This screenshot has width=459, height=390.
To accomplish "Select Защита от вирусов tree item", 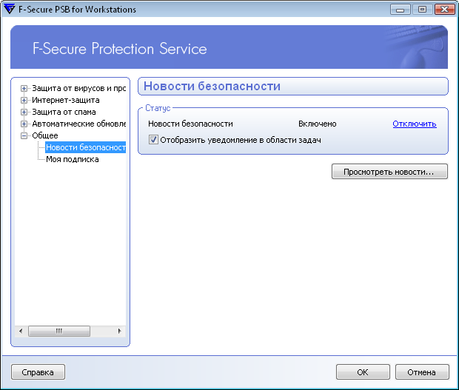I will click(x=78, y=88).
